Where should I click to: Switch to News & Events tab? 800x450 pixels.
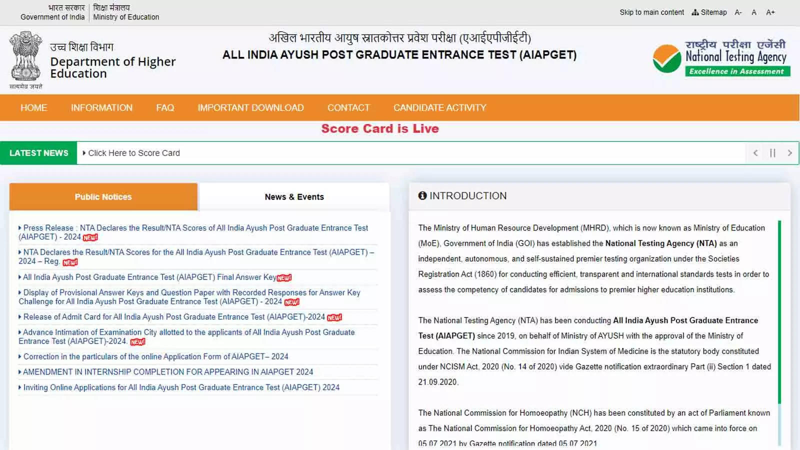point(294,197)
